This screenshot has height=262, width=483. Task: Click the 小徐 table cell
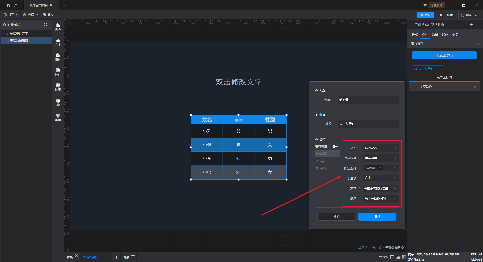click(x=207, y=172)
